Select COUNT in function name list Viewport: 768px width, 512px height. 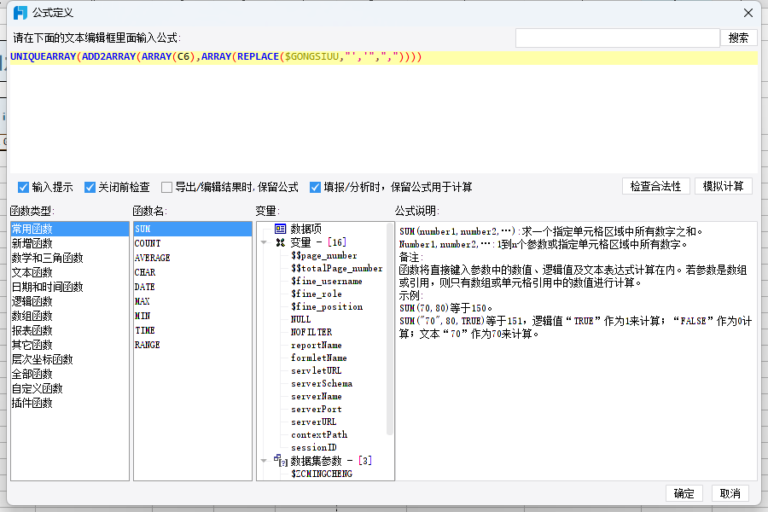(193, 243)
